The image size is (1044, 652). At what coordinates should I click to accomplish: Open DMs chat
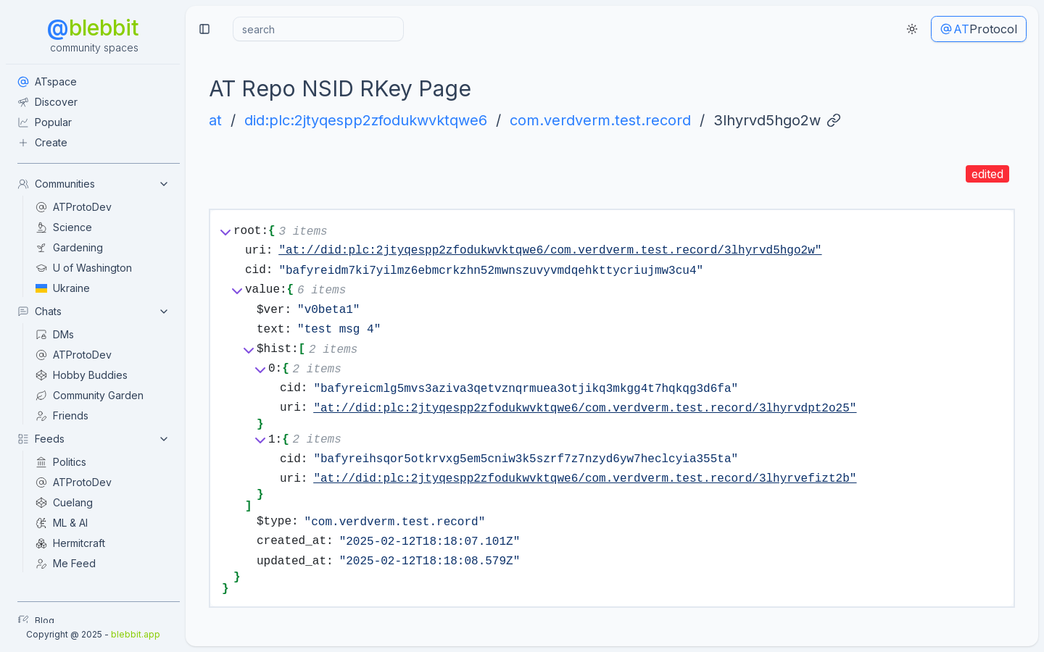[63, 335]
